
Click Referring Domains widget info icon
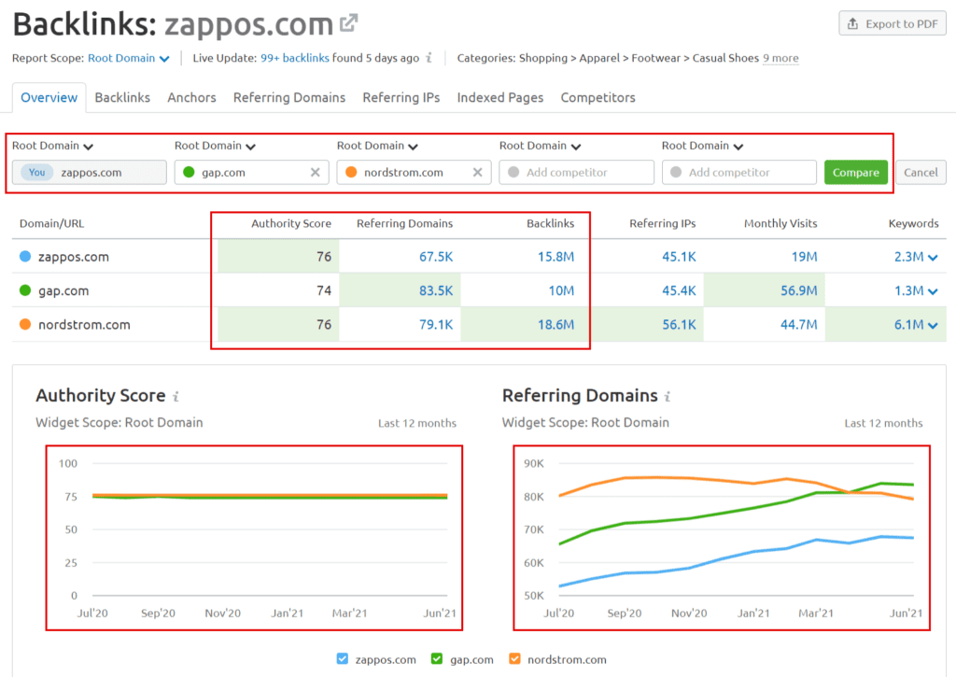click(x=668, y=397)
